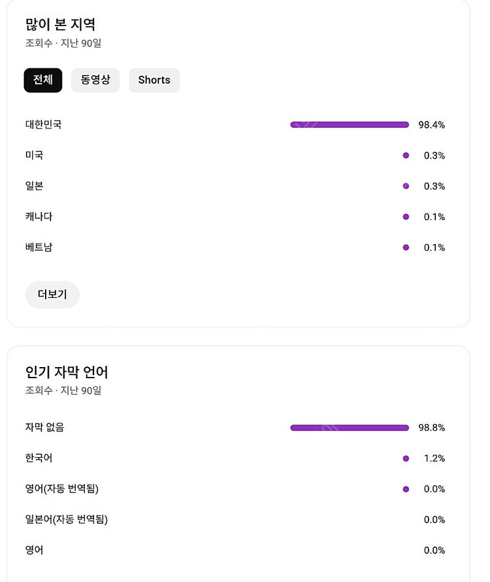Viewport: 490px width, 582px height.
Task: Switch to the Shorts tab
Action: 154,80
